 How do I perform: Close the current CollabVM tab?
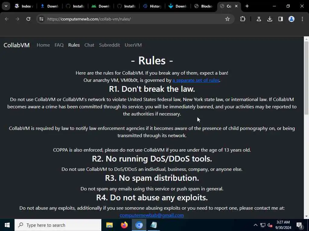tap(236, 6)
